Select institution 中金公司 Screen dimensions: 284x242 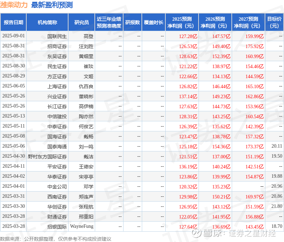(x=57, y=187)
